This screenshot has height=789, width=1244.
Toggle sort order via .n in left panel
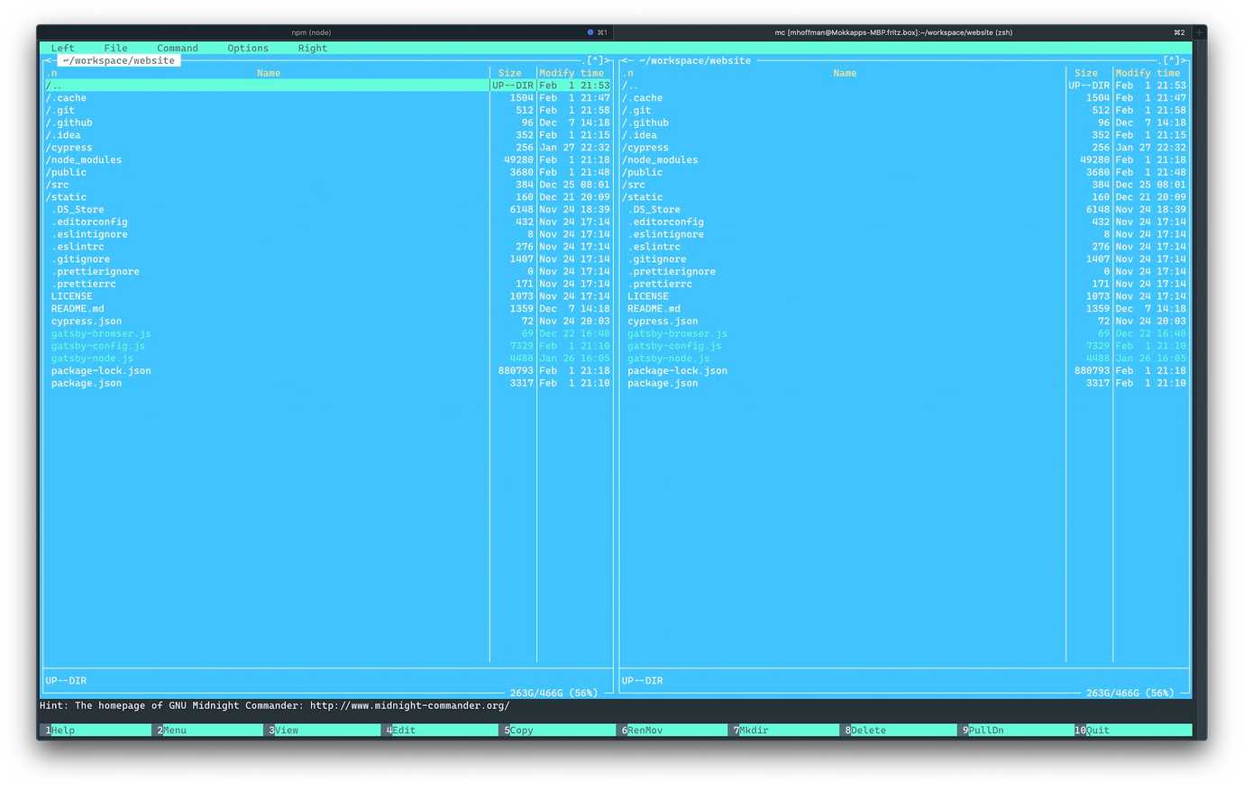click(51, 74)
